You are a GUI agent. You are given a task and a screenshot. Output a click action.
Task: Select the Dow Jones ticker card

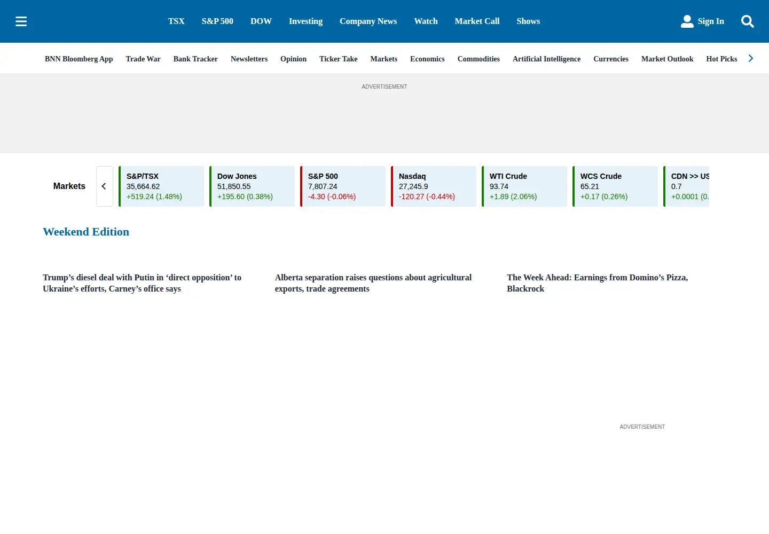click(252, 186)
